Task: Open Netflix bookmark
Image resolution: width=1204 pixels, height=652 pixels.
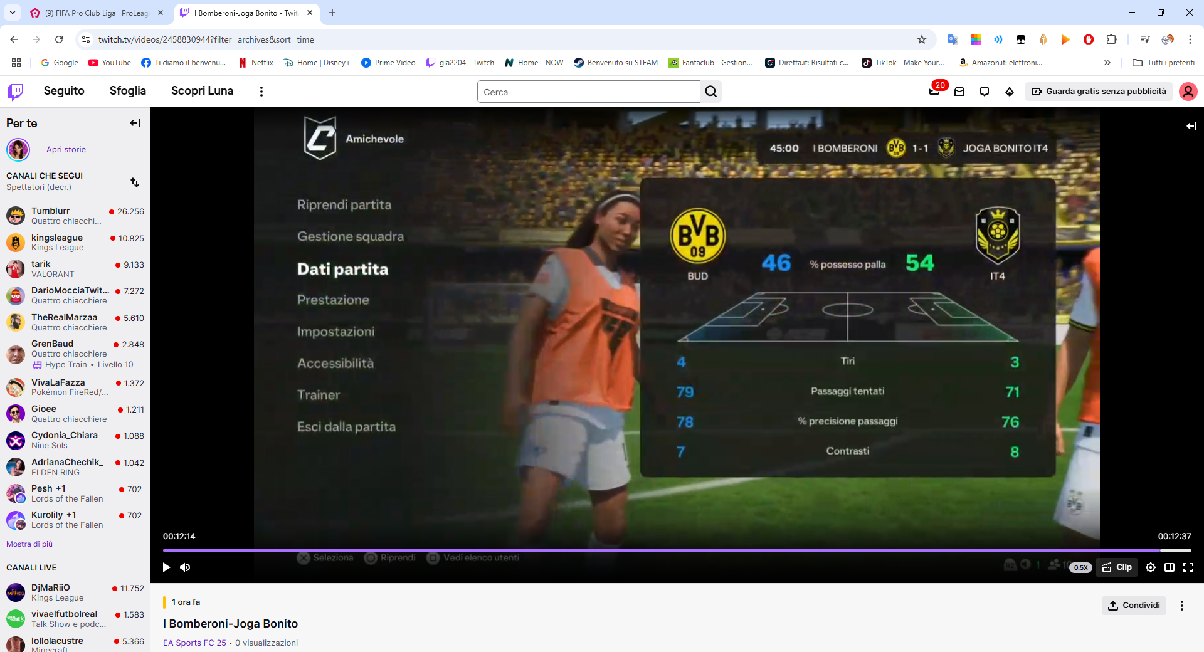Action: [256, 63]
